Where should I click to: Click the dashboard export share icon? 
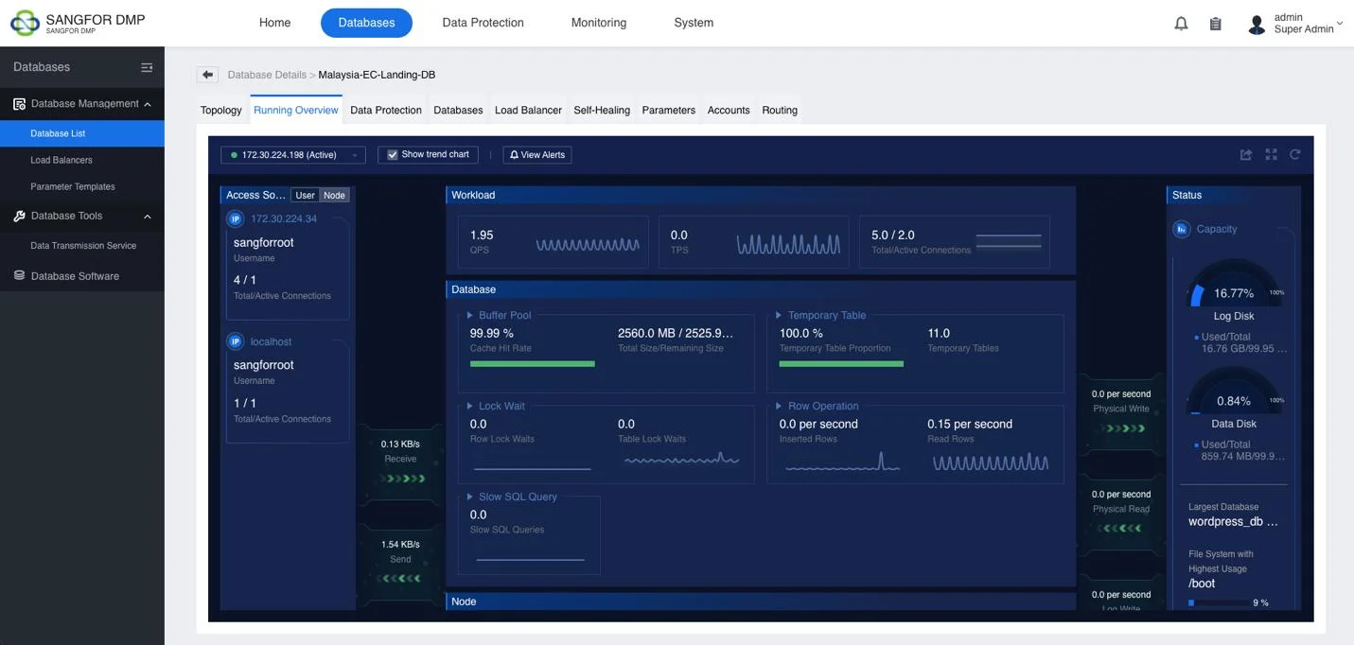(x=1246, y=154)
